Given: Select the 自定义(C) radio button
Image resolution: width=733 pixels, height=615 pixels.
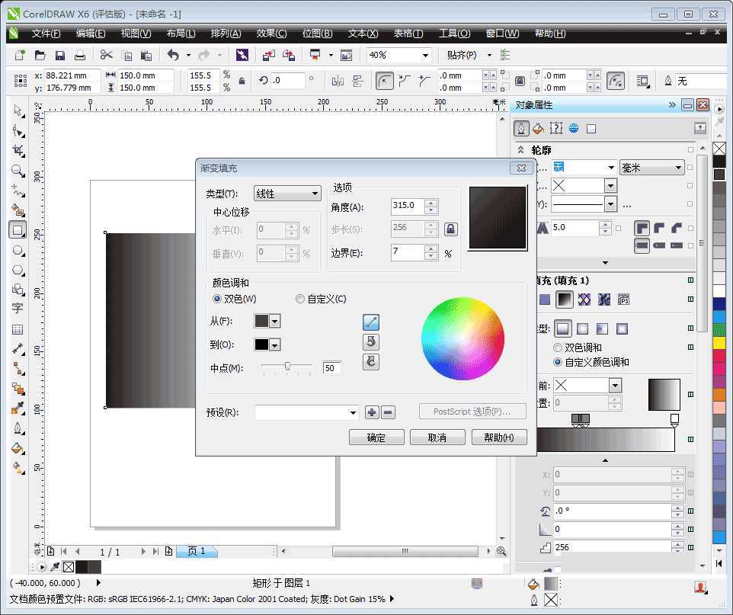Looking at the screenshot, I should (x=300, y=298).
